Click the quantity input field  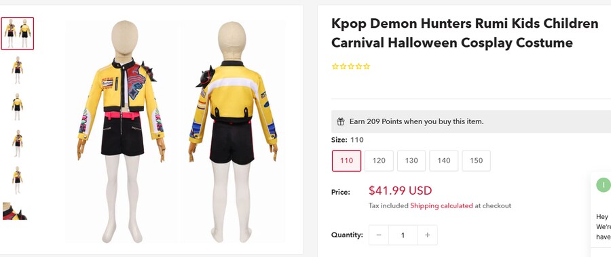click(x=403, y=235)
